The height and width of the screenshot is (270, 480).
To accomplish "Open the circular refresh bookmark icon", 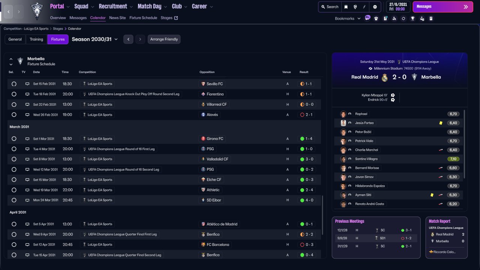I will tap(403, 18).
